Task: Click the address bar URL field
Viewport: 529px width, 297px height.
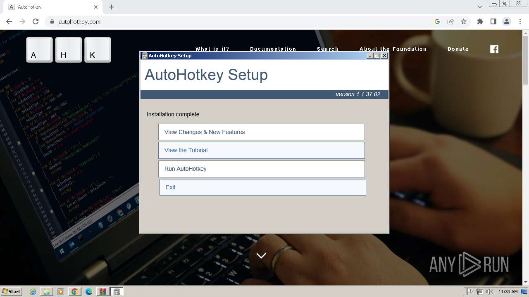Action: 244,21
